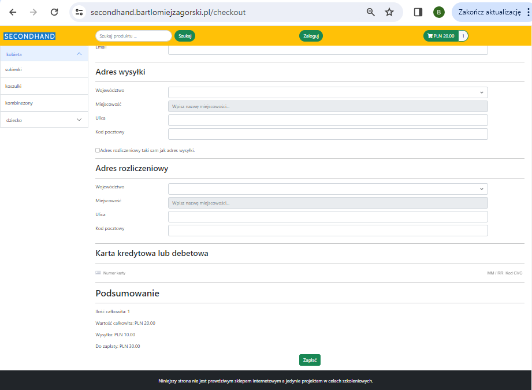Click the cart item count badge 1
Image resolution: width=532 pixels, height=390 pixels.
click(x=463, y=36)
